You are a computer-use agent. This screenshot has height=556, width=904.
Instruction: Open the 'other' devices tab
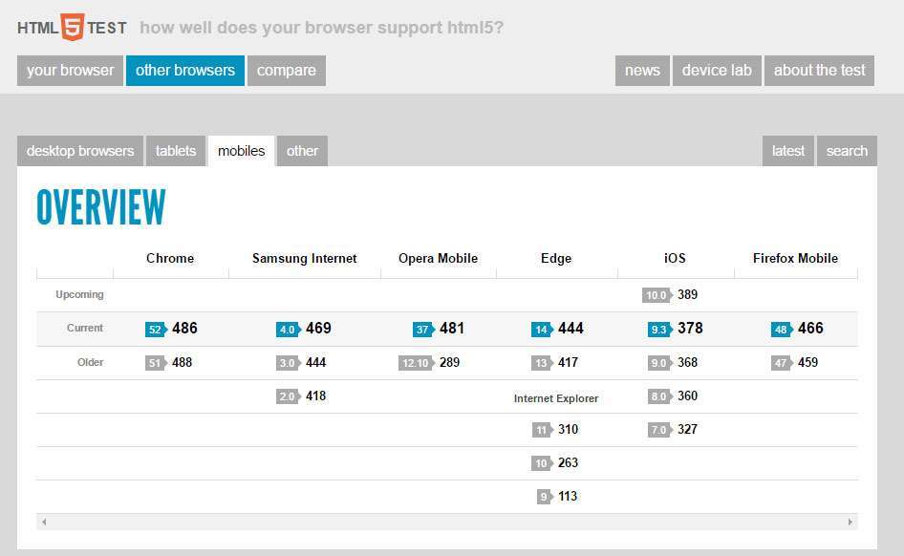302,151
